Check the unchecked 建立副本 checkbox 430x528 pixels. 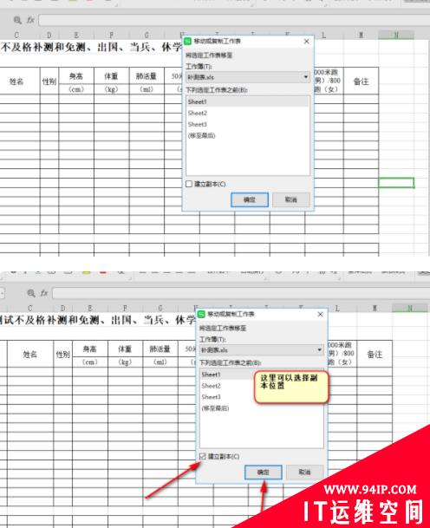(x=189, y=184)
